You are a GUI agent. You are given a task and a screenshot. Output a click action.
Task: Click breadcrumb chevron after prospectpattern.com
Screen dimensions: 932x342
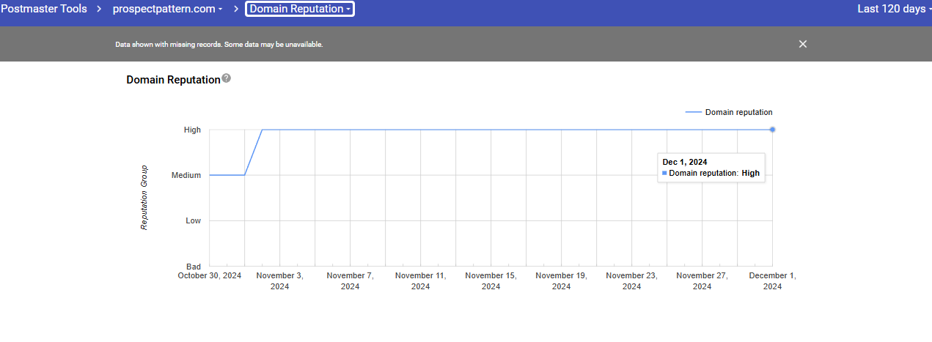pyautogui.click(x=236, y=9)
